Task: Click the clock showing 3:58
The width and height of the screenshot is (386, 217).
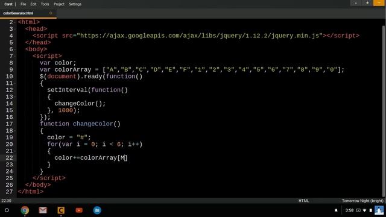Action: click(x=349, y=210)
